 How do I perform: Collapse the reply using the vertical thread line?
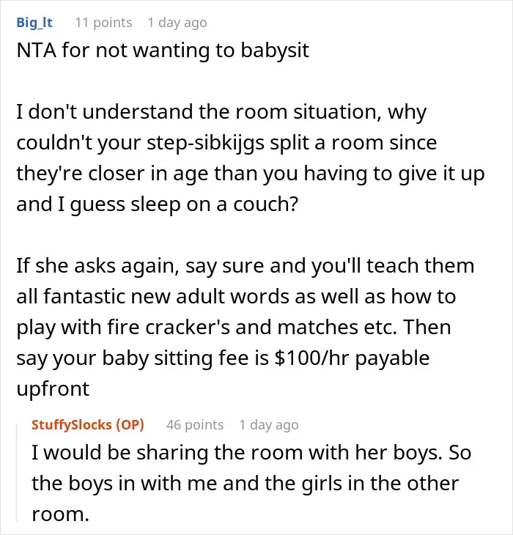pos(17,473)
